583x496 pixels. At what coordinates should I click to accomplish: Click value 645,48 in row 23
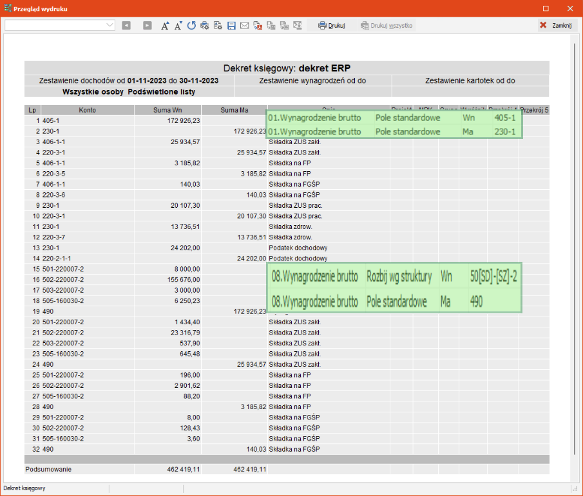(189, 354)
